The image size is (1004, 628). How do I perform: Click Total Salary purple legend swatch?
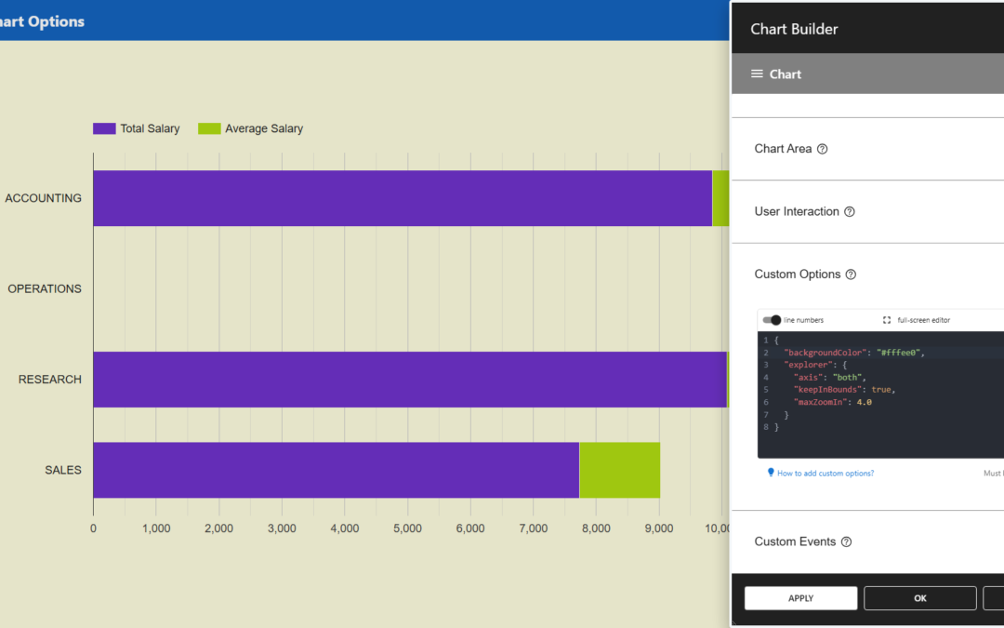104,128
